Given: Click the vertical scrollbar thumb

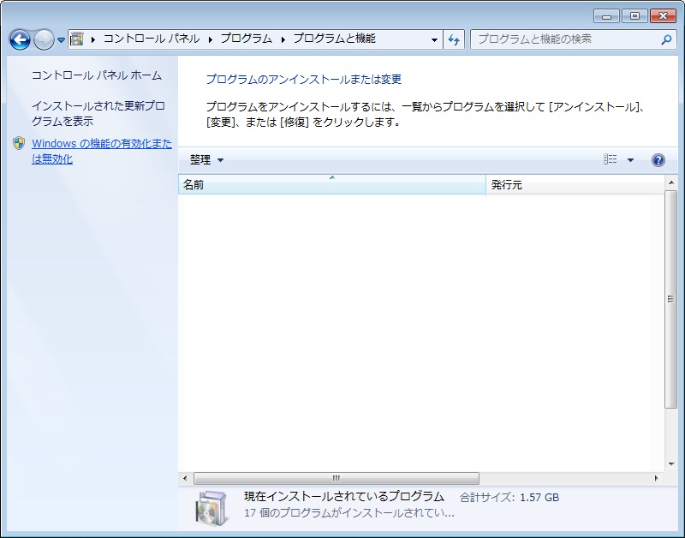Looking at the screenshot, I should (x=671, y=299).
